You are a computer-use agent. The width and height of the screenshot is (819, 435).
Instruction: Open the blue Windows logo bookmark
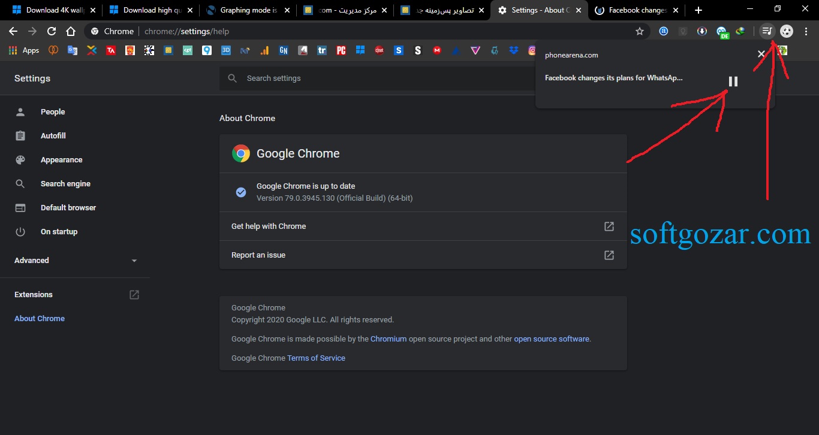(x=360, y=50)
